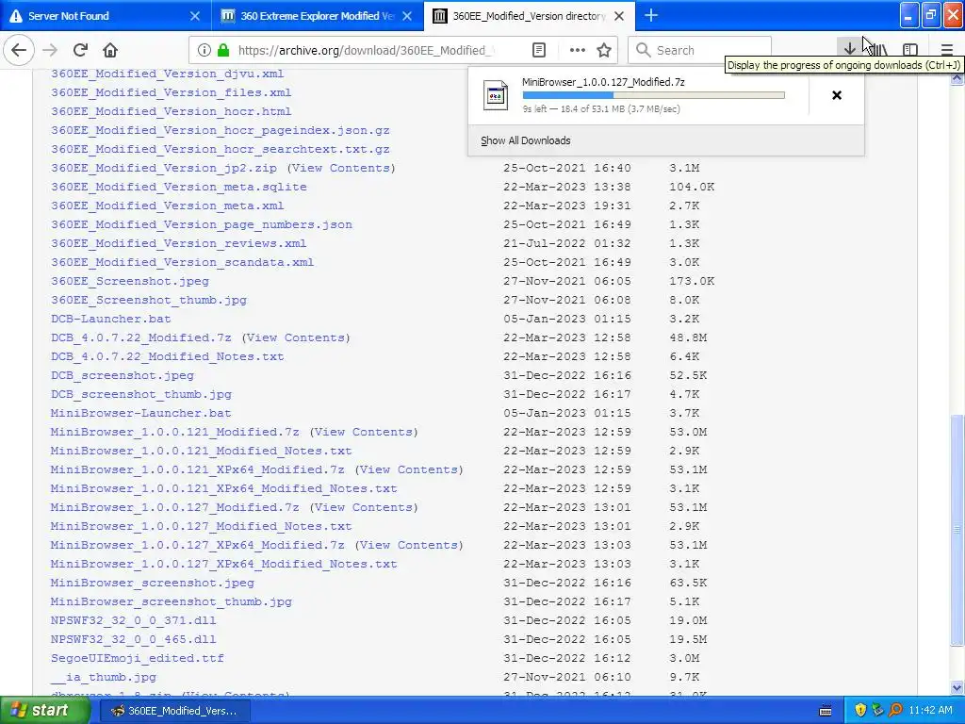Download DCB-Launcher.bat file
Viewport: 965px width, 724px height.
111,319
